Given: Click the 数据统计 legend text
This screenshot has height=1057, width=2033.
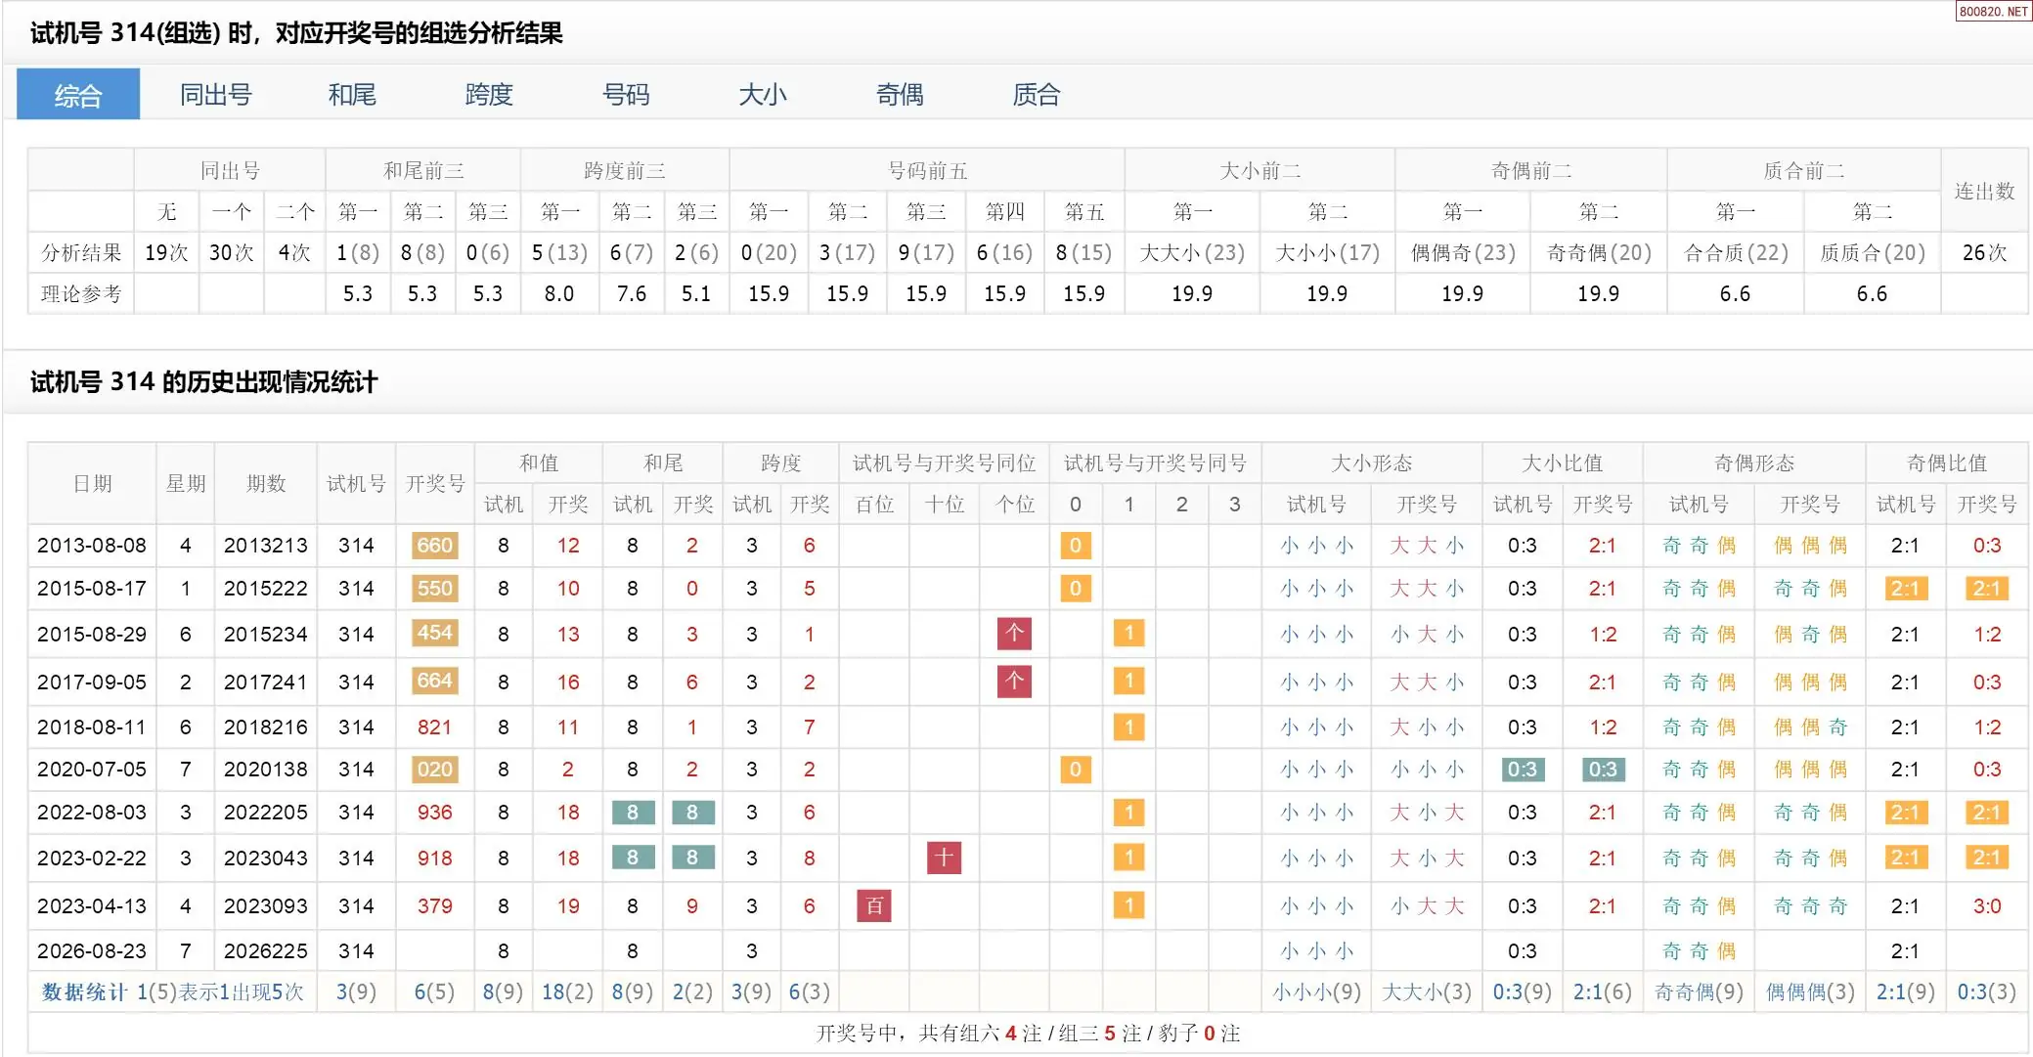Looking at the screenshot, I should coord(84,992).
